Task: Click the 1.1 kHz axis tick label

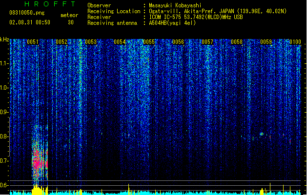Action: tap(4, 63)
